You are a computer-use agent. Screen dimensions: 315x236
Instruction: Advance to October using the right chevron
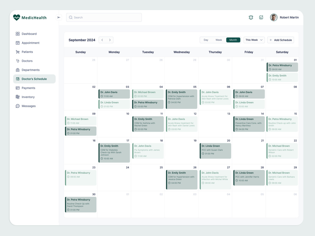point(110,40)
